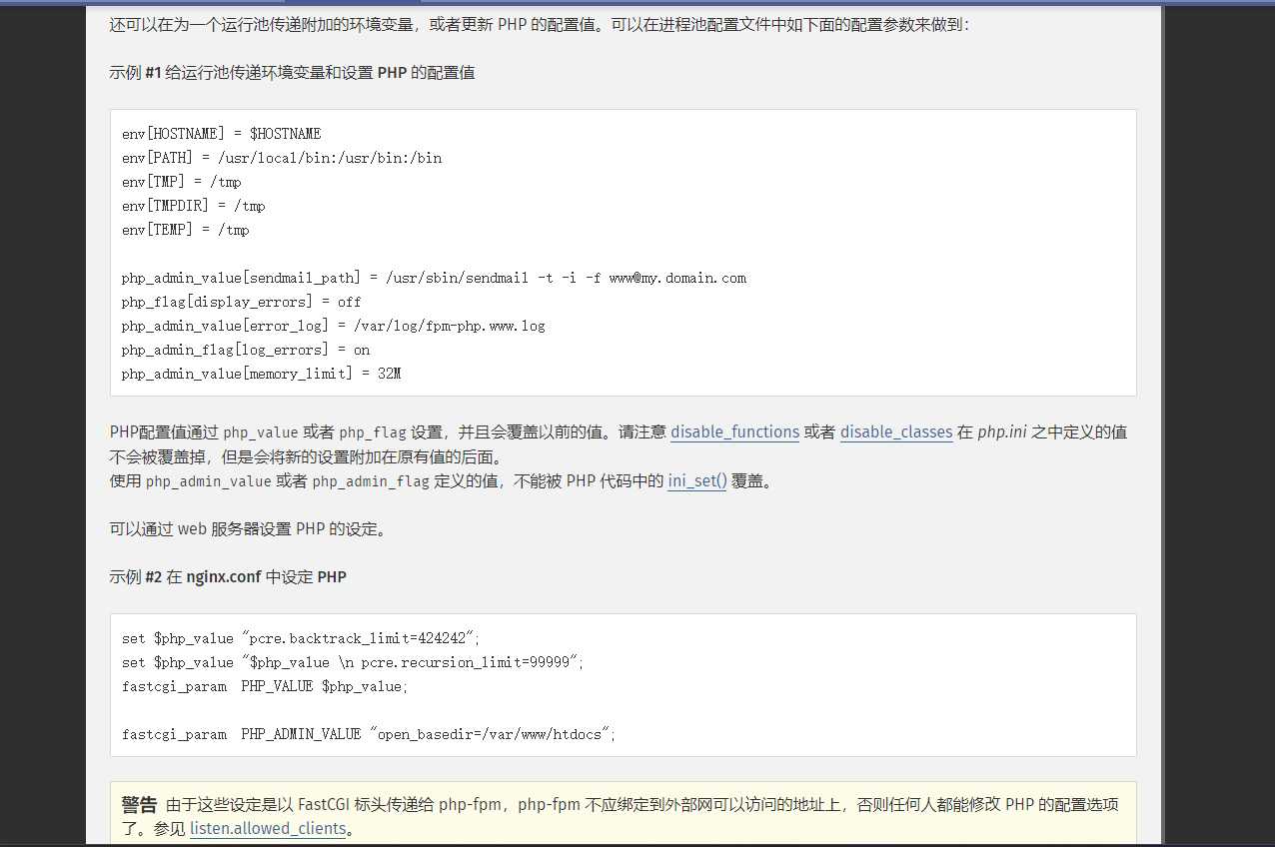
Task: Click the php_flag[display_errors] = off line
Action: 241,302
